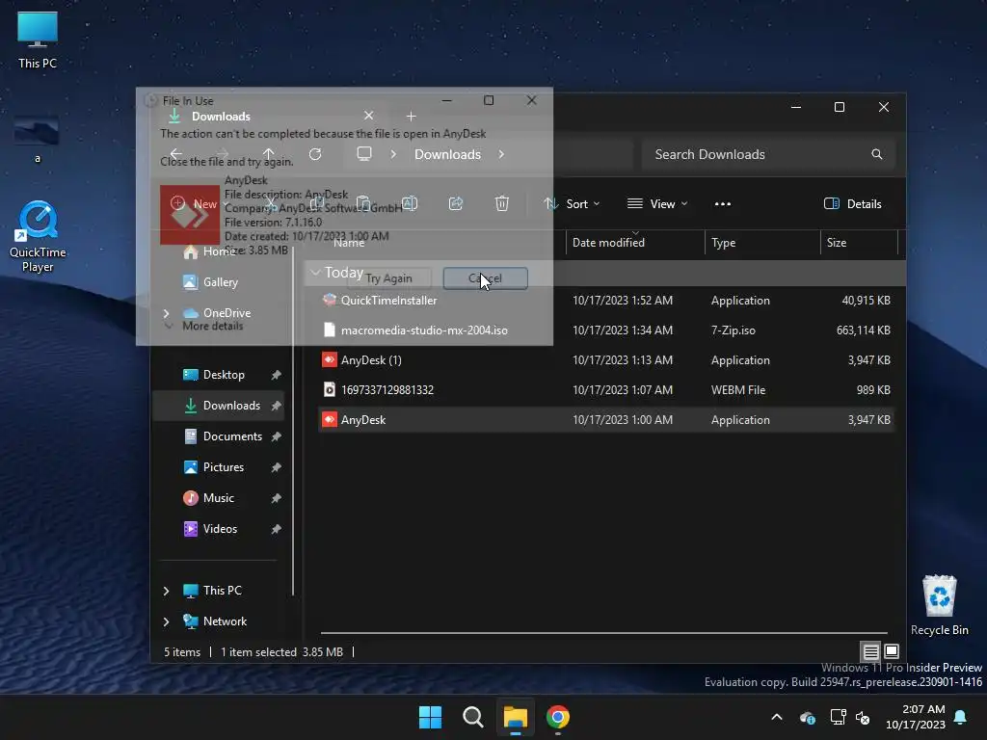Click the Paste icon in toolbar
The height and width of the screenshot is (740, 987).
(363, 204)
